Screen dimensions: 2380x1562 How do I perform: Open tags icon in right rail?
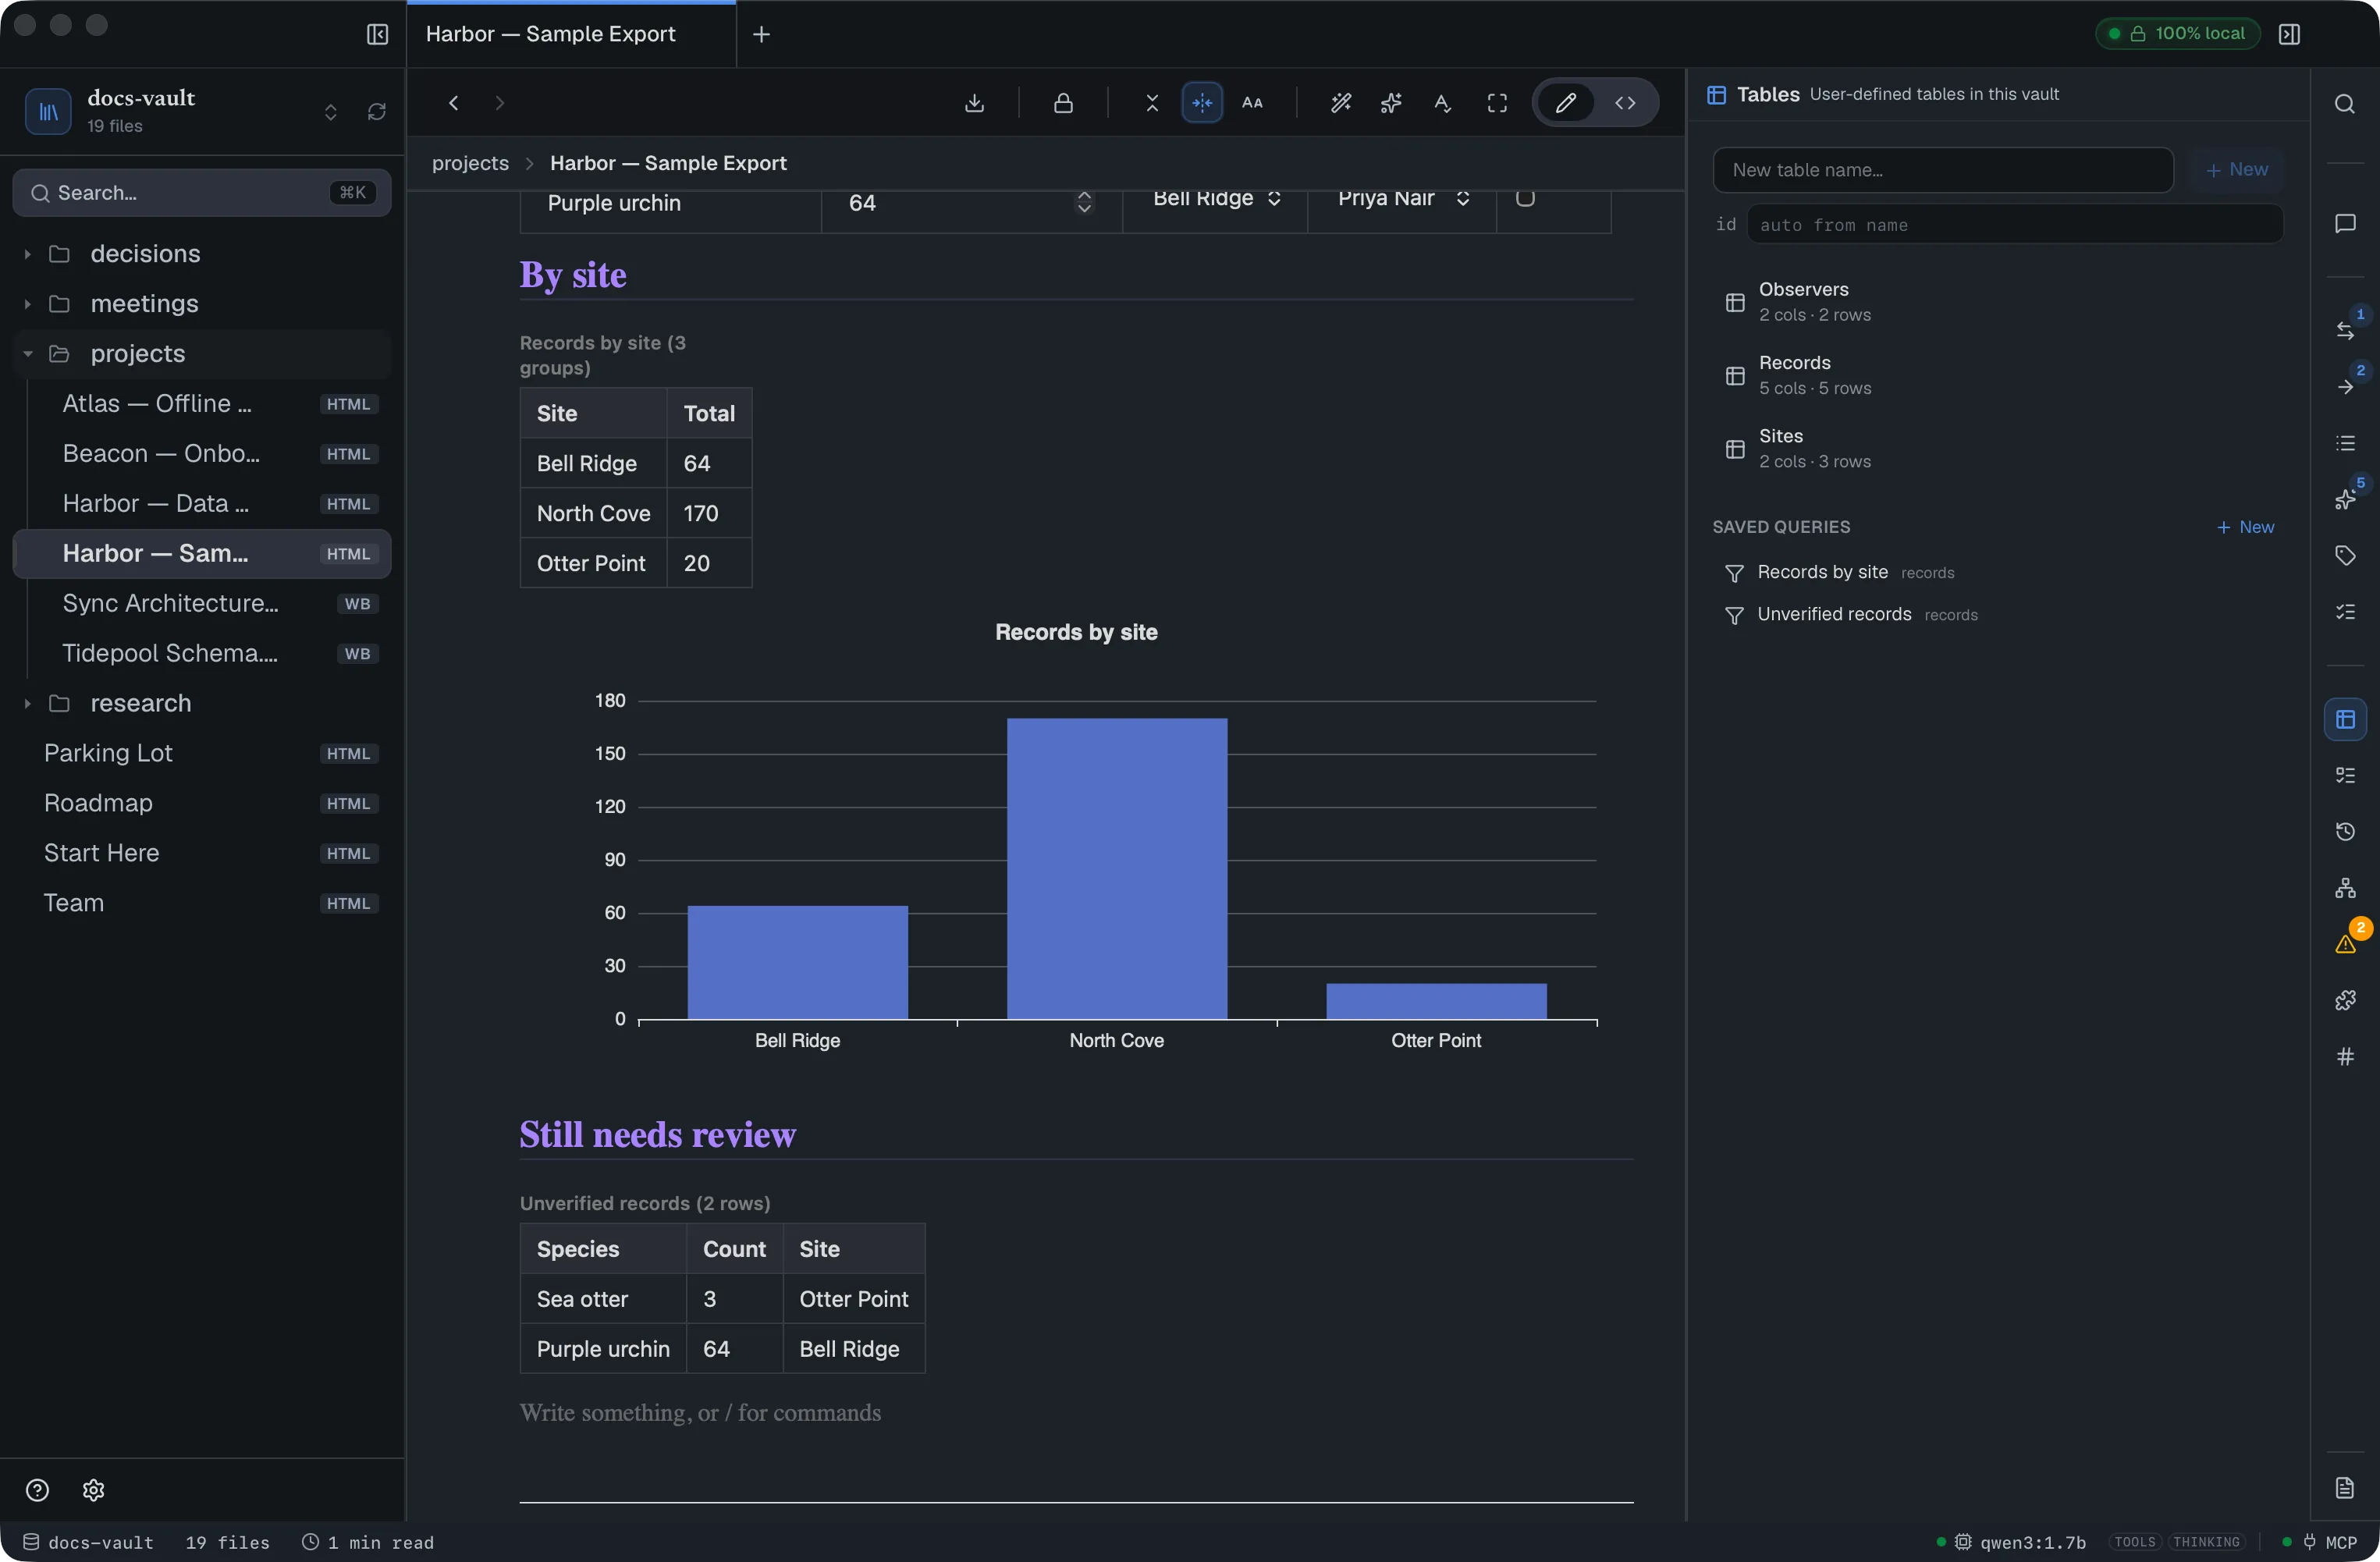2344,555
